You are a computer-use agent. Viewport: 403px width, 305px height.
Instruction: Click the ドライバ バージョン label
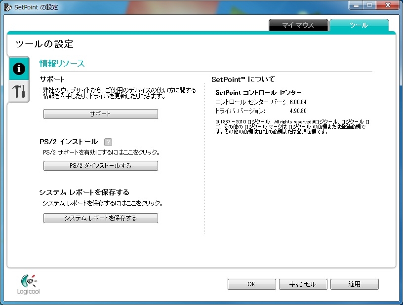tap(241, 111)
